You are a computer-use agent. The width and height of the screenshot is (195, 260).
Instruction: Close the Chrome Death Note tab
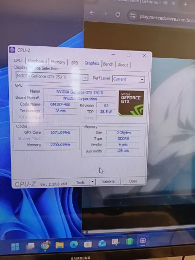[173, 3]
